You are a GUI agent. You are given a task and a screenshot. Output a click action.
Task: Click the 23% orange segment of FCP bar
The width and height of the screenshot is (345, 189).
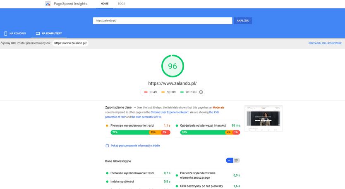point(155,132)
